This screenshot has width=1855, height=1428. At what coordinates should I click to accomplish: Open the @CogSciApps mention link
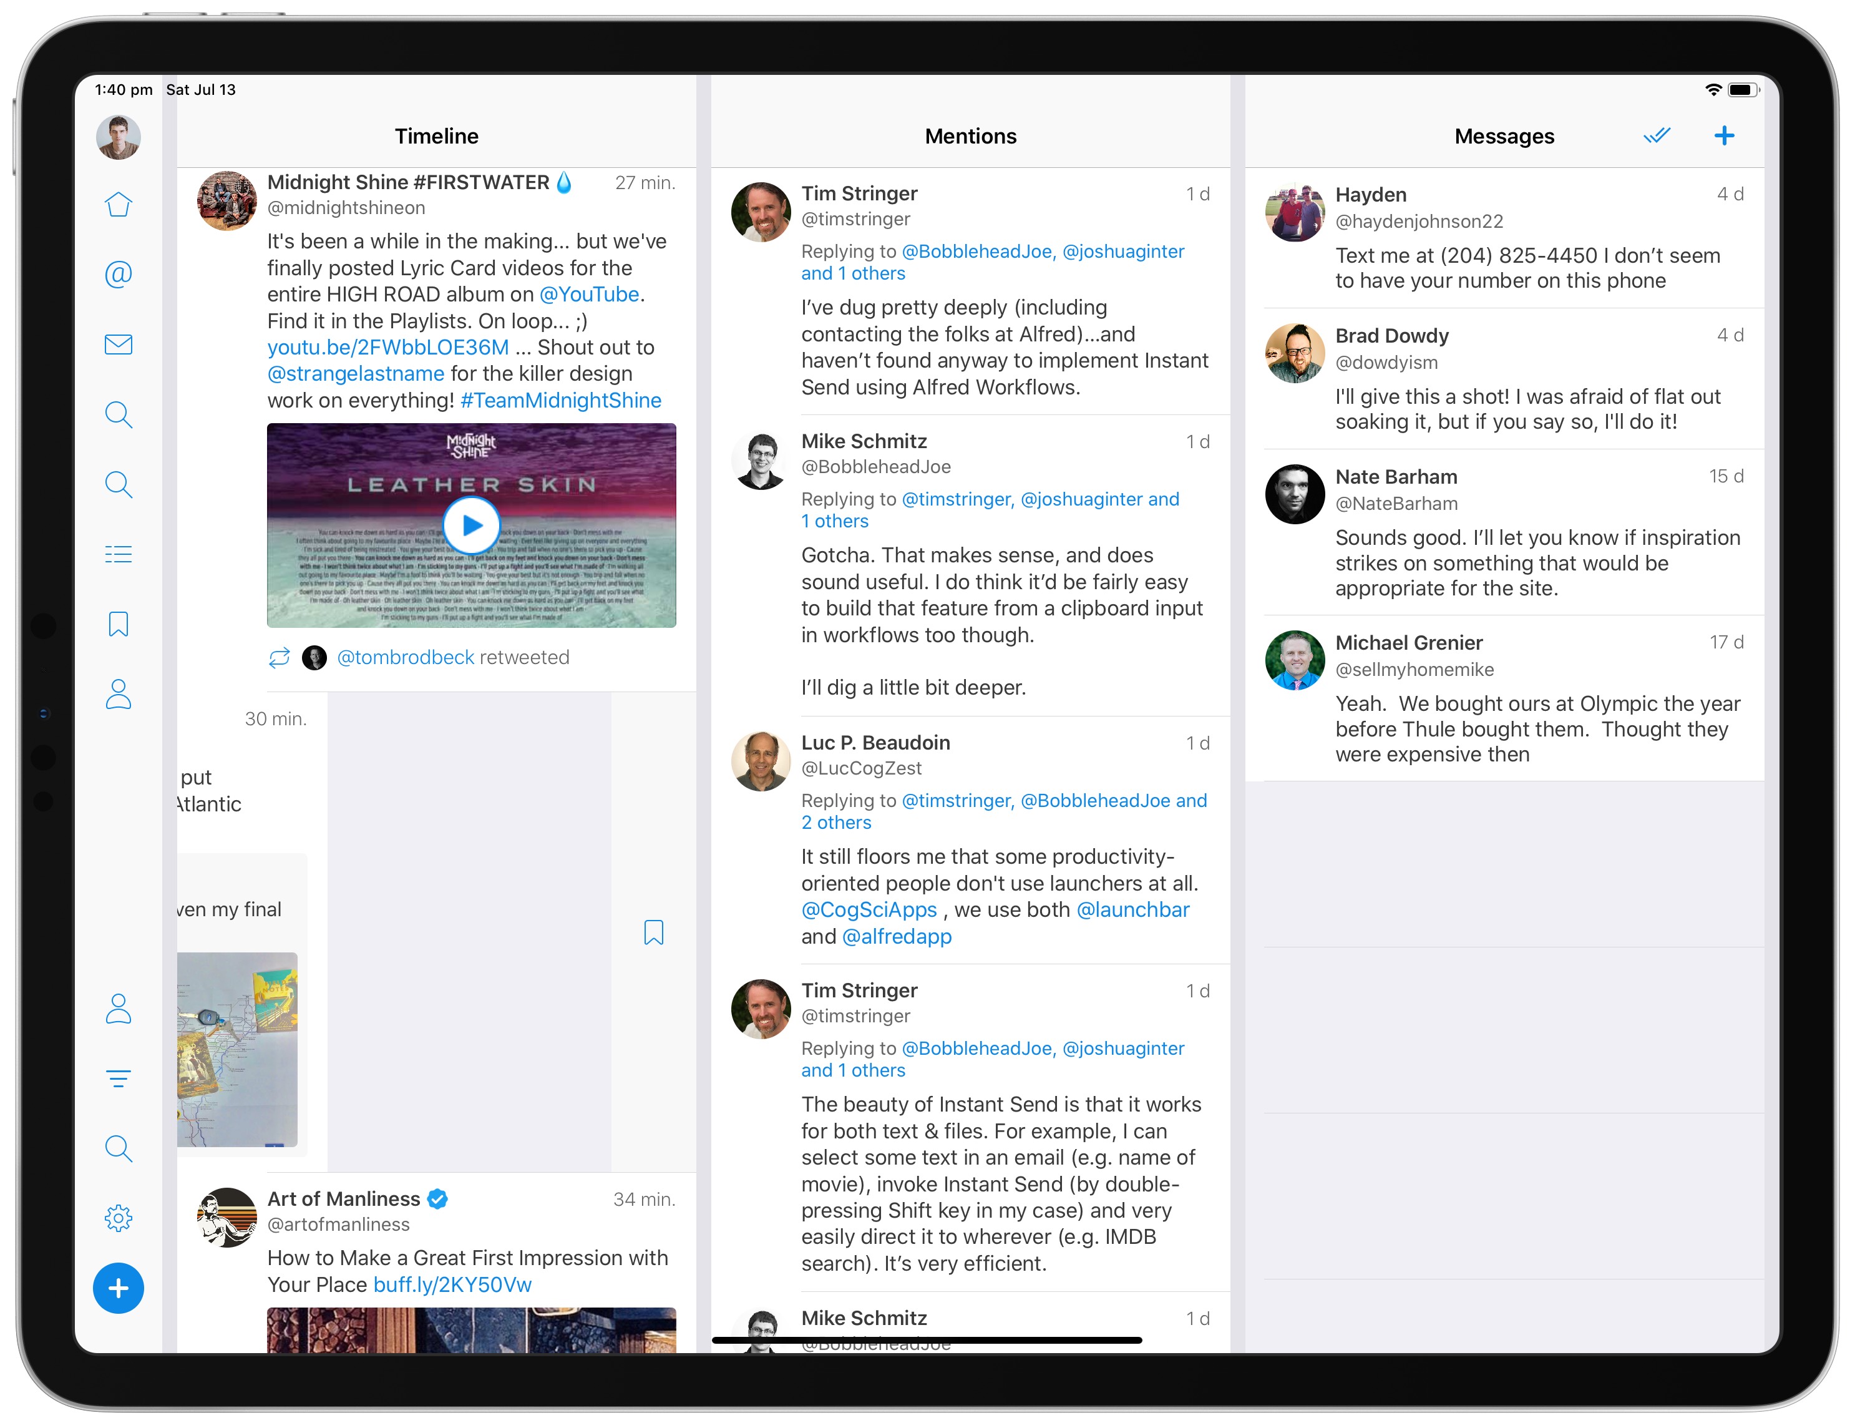point(869,910)
